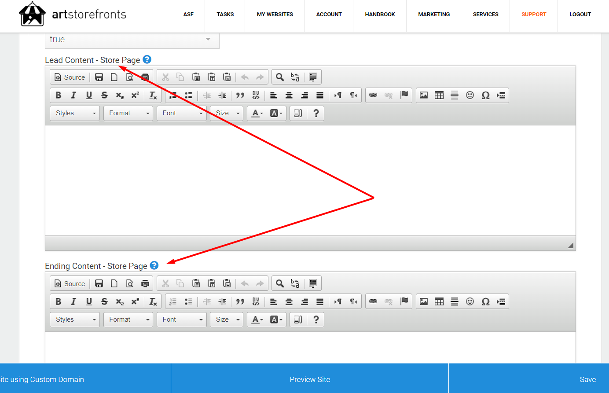This screenshot has height=393, width=609.
Task: Navigate to MY WEBSITES in the top menu
Action: 275,14
